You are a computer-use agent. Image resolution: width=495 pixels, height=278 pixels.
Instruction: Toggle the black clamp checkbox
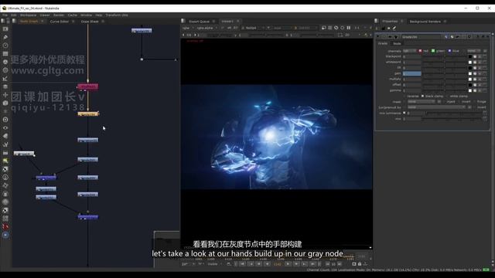point(423,96)
